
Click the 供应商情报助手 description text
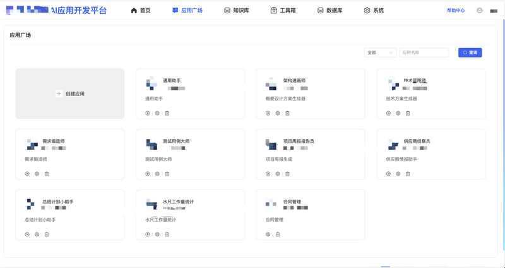pos(401,159)
